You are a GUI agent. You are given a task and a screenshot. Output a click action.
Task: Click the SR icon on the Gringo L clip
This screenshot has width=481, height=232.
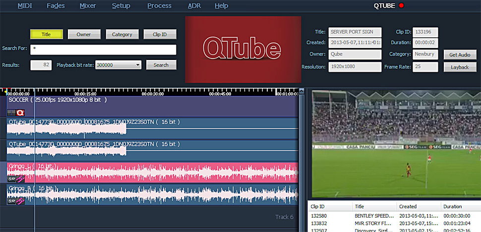[11, 179]
